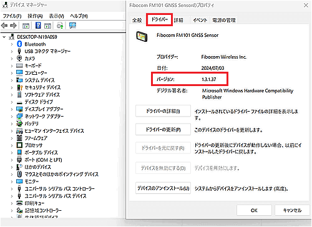Image resolution: width=312 pixels, height=227 pixels.
Task: Click the update driver toolbar icon
Action: pos(60,26)
